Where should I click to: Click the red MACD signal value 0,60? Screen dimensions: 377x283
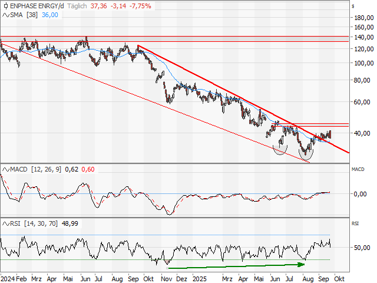pos(88,169)
